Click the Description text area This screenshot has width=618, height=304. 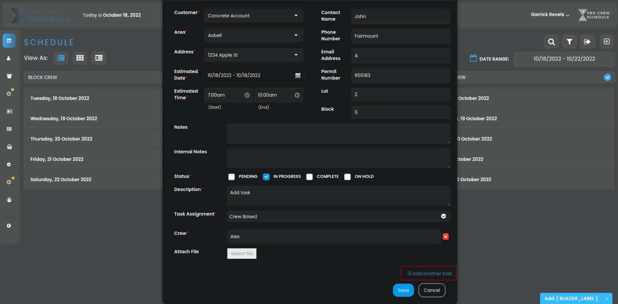tap(338, 196)
